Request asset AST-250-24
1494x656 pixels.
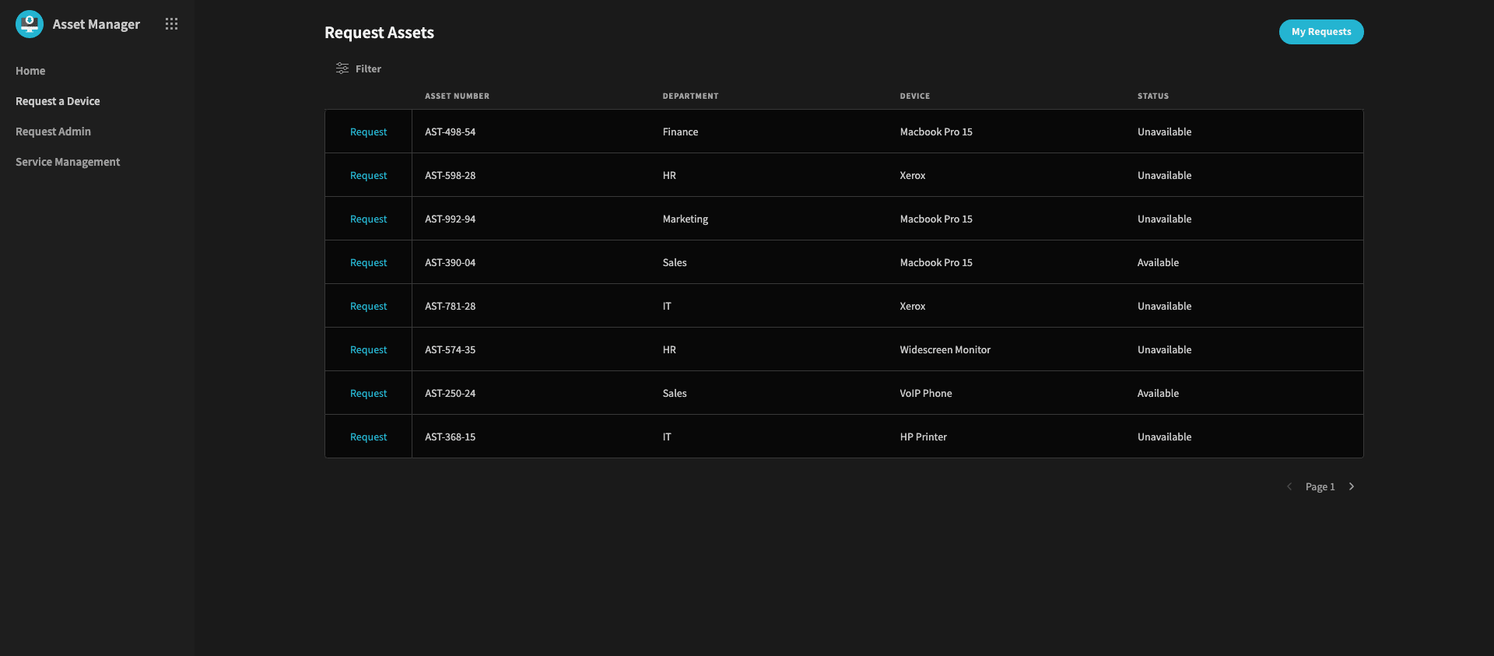pyautogui.click(x=368, y=393)
